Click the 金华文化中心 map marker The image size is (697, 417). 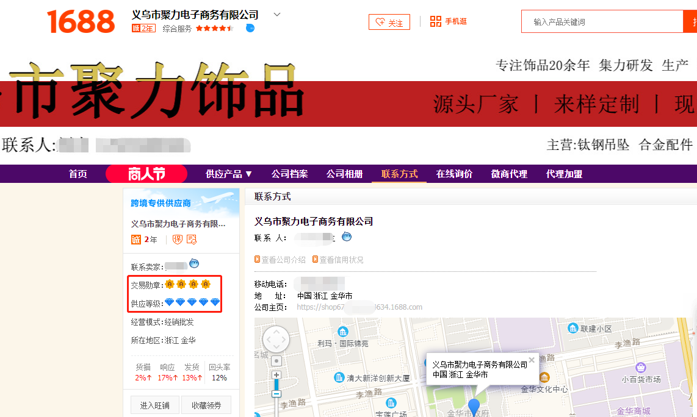(544, 378)
